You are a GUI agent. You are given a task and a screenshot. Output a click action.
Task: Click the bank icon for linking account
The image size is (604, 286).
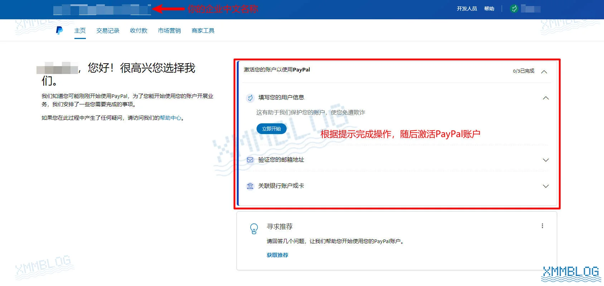(x=250, y=186)
